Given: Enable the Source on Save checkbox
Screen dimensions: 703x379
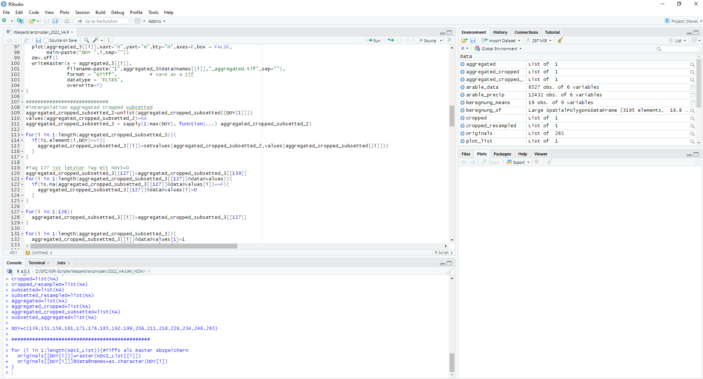Looking at the screenshot, I should coord(46,40).
